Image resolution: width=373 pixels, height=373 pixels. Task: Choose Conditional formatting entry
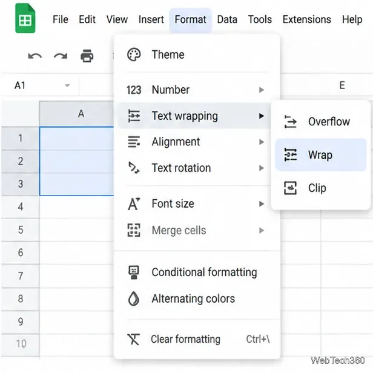197,272
